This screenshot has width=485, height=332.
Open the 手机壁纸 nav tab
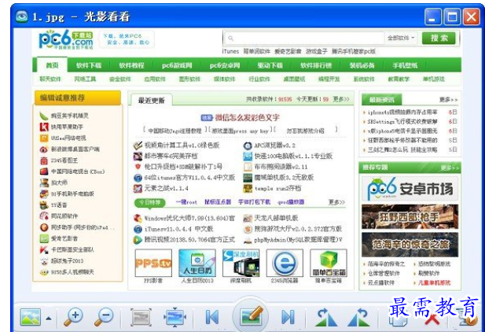(405, 65)
